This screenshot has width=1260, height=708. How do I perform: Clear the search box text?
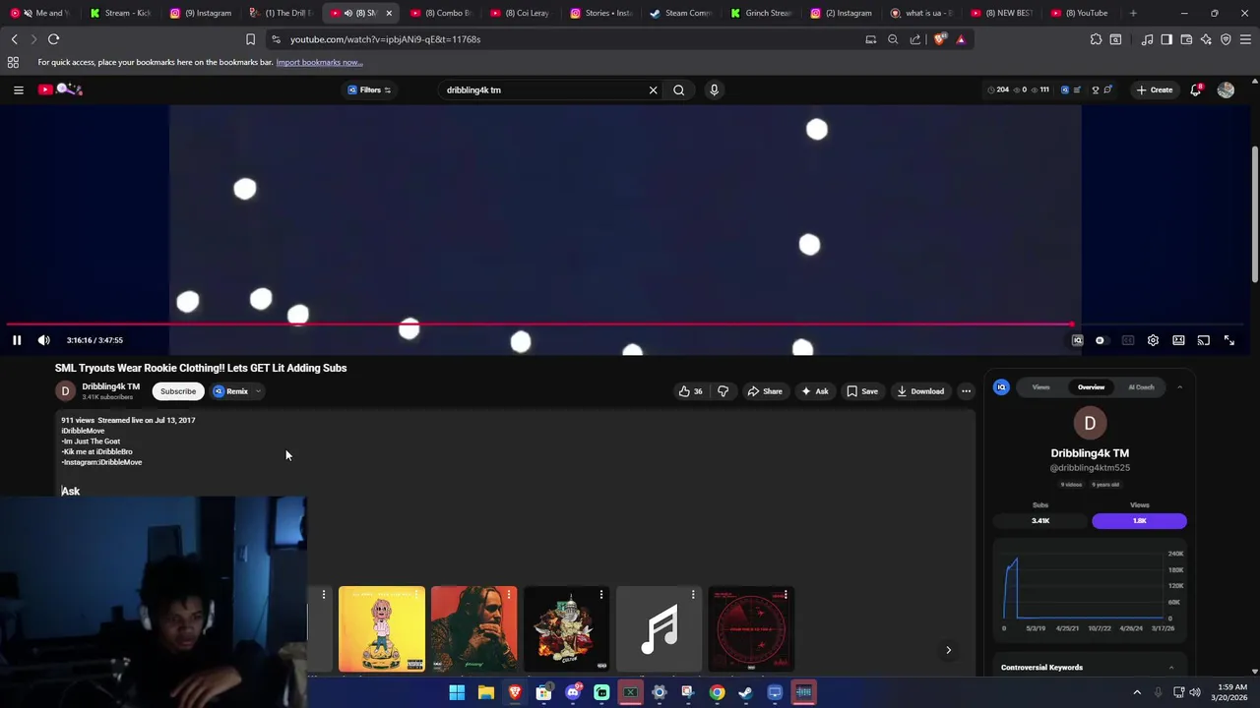pos(653,89)
